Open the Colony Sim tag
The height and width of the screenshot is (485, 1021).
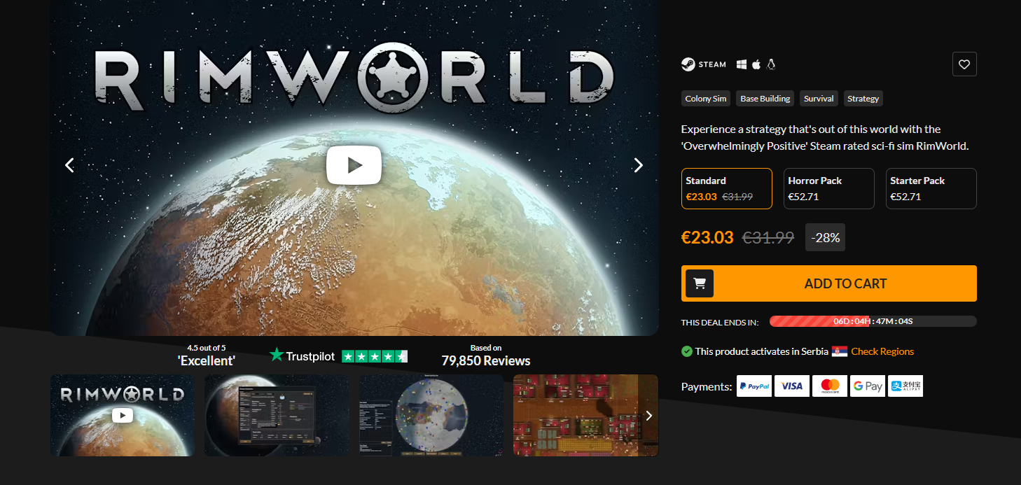coord(706,99)
